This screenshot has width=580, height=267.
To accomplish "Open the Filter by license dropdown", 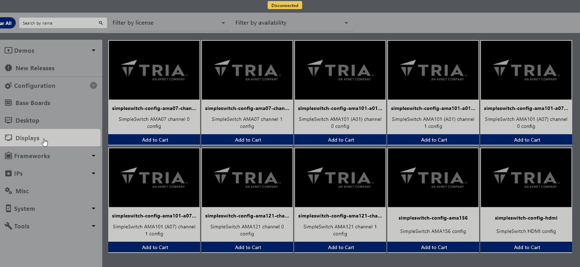I will click(x=169, y=23).
